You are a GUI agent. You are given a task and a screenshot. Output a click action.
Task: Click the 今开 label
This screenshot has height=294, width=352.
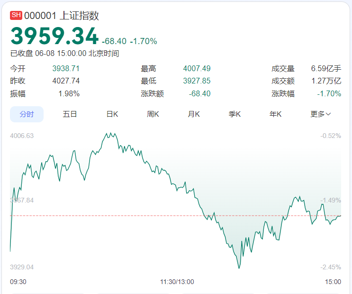18,68
